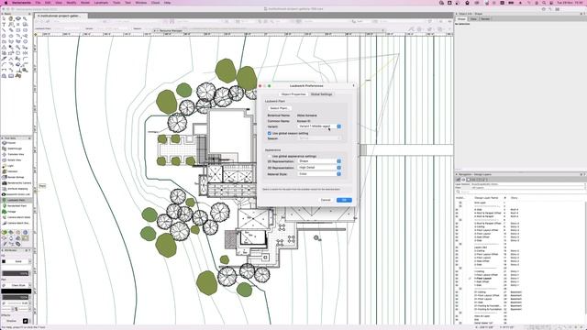Open the Render tab in Object Info
Image resolution: width=587 pixels, height=330 pixels.
coord(485,18)
